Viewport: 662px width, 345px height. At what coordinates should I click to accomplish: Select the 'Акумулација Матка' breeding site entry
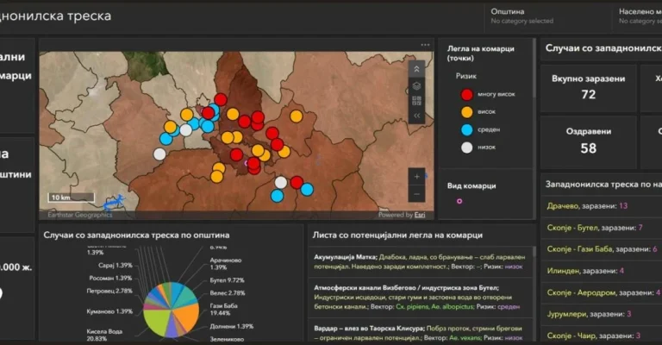[420, 262]
